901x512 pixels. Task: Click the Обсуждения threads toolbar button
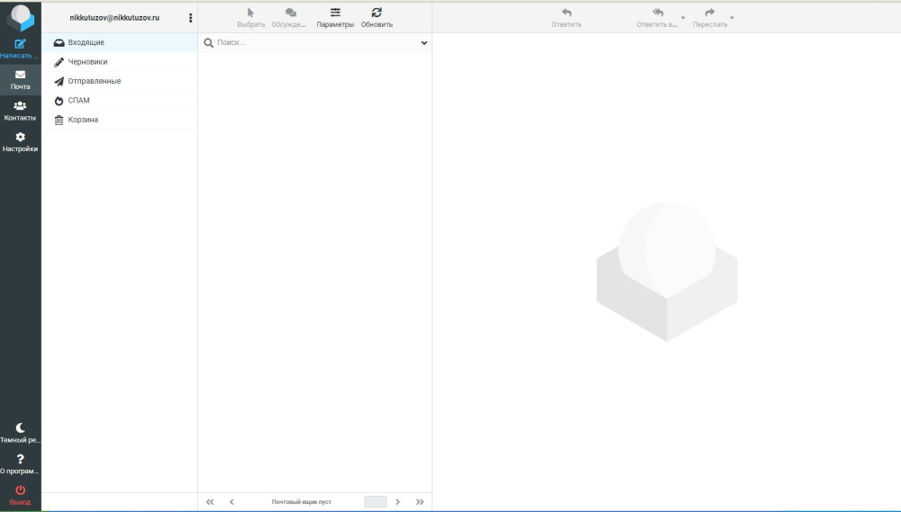[x=289, y=18]
